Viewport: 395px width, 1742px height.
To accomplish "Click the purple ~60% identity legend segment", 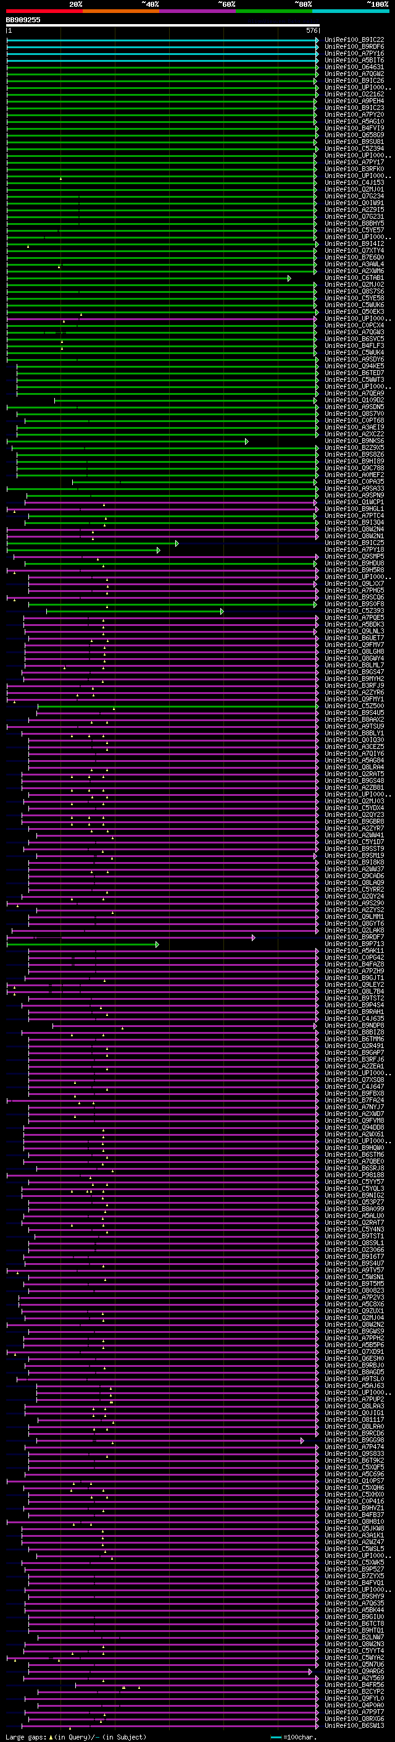I will click(x=198, y=11).
